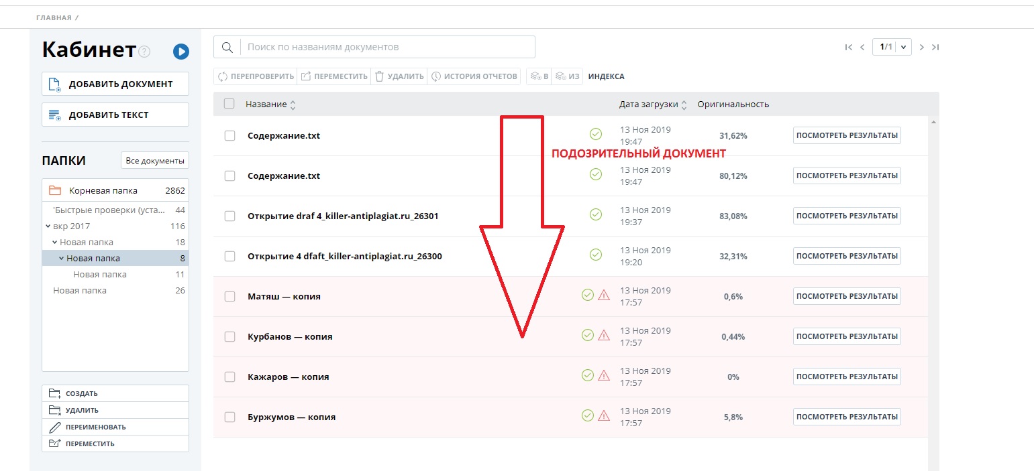Screen dimensions: 1034x471
Task: Go to first page with pagination icon
Action: point(849,47)
